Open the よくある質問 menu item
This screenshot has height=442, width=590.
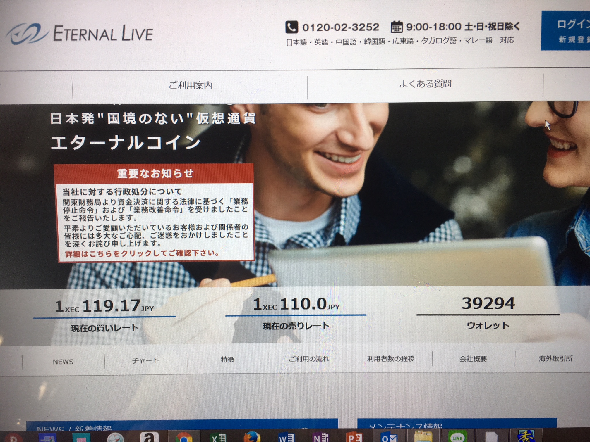click(x=425, y=84)
